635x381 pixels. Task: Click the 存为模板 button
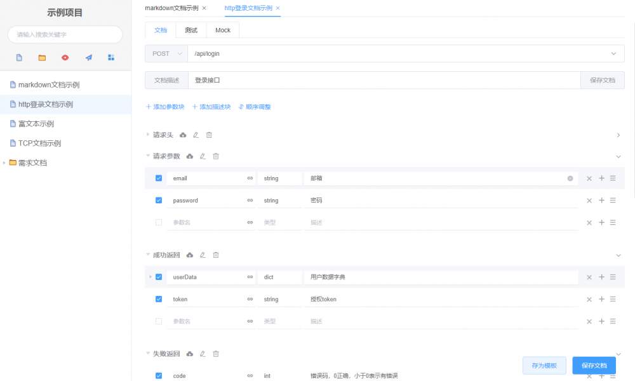544,366
